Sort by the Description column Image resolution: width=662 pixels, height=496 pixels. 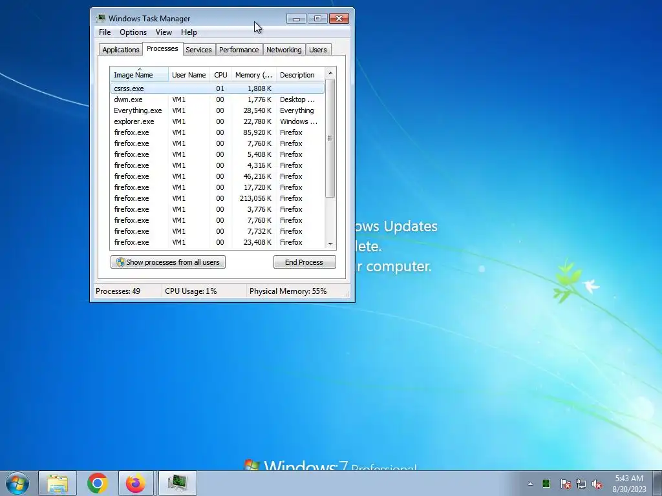coord(300,75)
